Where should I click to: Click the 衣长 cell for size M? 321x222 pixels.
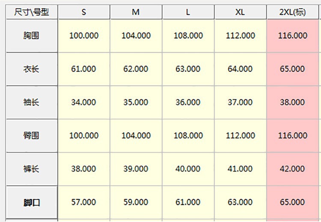click(136, 69)
